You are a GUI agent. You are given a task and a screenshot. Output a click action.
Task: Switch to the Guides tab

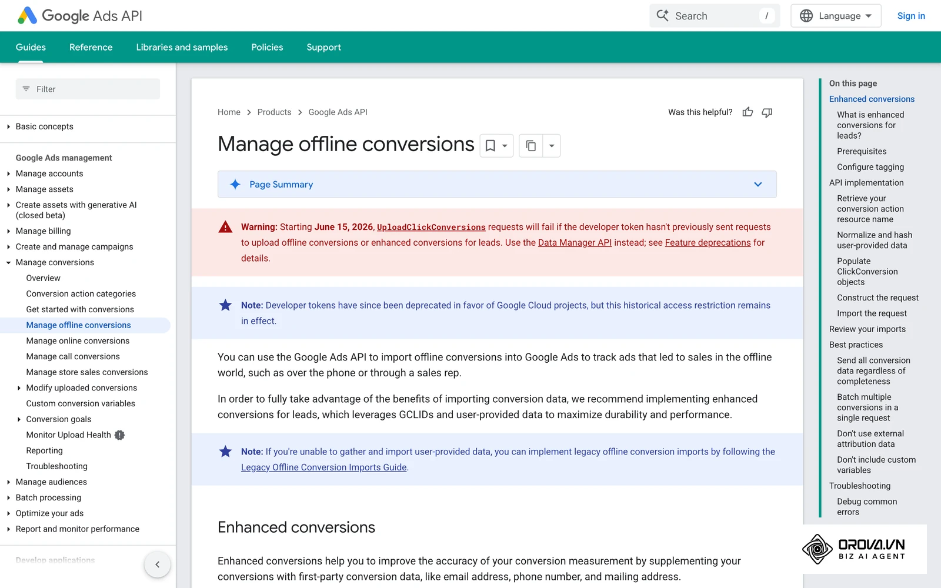(x=31, y=47)
